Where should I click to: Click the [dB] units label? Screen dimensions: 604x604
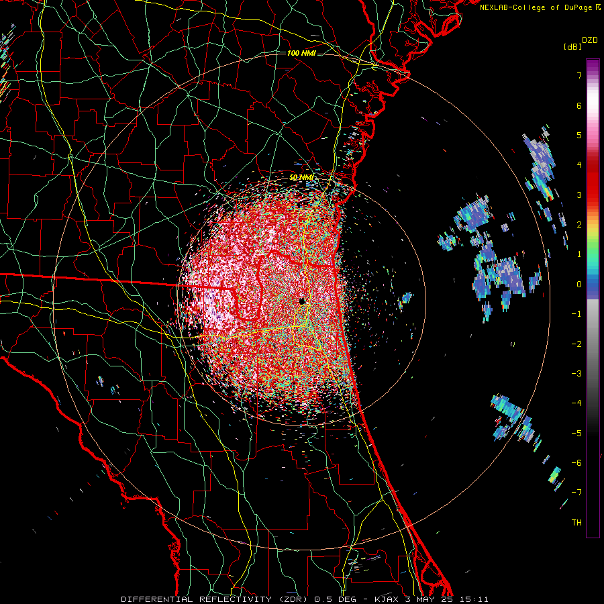pos(572,46)
